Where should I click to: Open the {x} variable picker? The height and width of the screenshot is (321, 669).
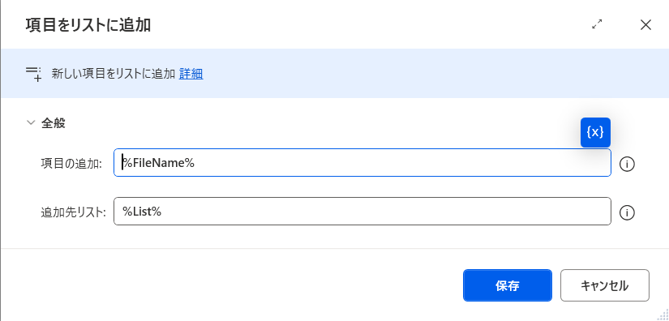(x=595, y=133)
